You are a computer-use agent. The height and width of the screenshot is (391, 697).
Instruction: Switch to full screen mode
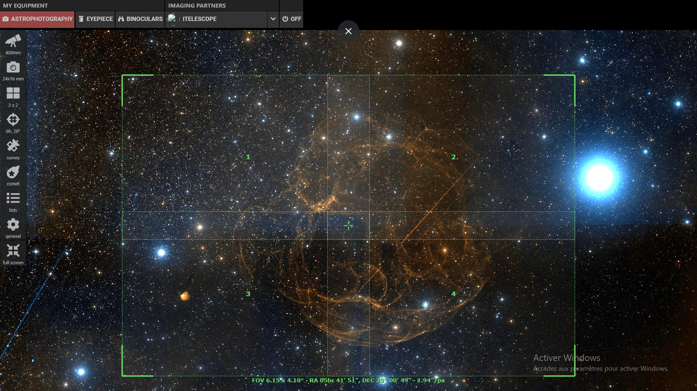pos(13,254)
